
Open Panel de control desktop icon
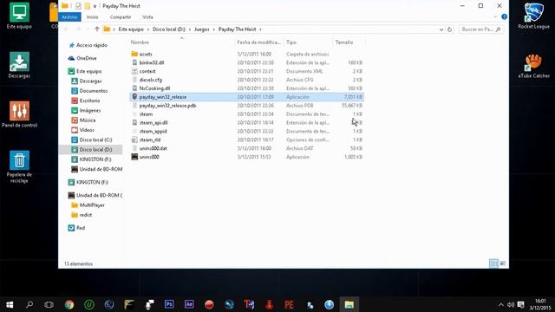[x=19, y=114]
